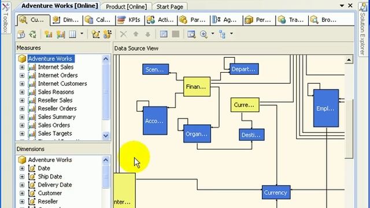Expand the Sales Reasons measure group
Image resolution: width=370 pixels, height=208 pixels.
tap(22, 92)
